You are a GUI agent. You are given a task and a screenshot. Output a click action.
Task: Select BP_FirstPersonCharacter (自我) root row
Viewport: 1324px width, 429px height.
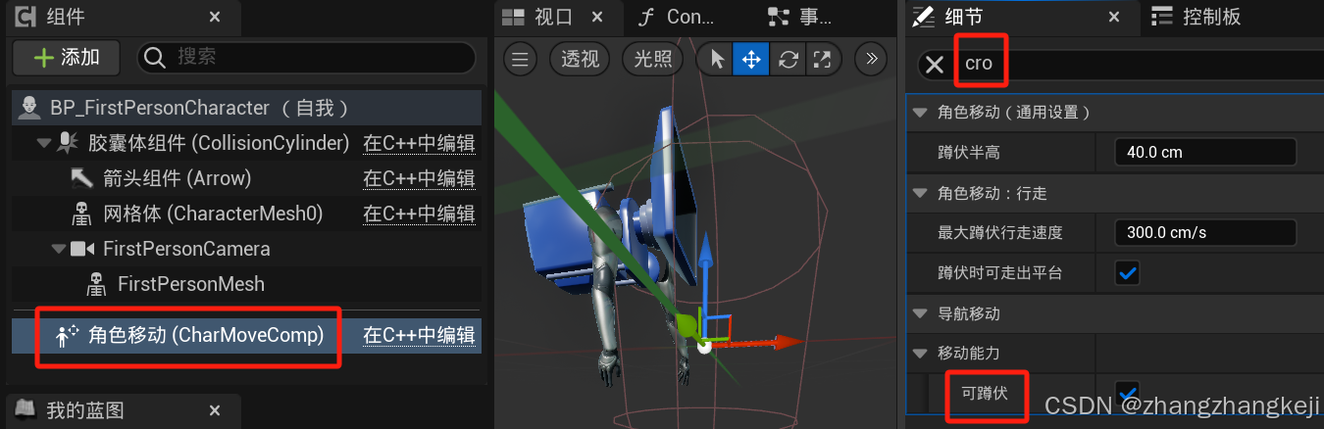pyautogui.click(x=245, y=108)
